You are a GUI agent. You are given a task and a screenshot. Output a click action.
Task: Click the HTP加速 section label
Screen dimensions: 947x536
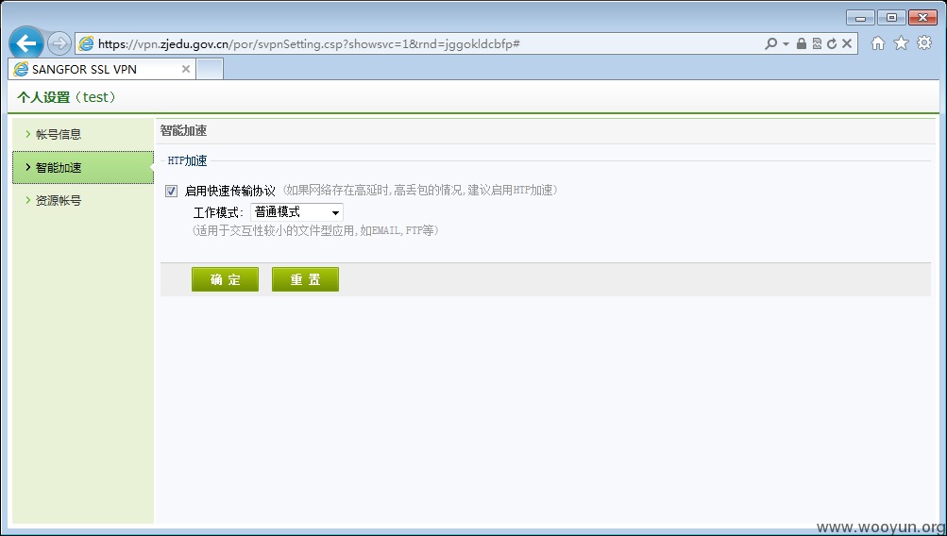point(187,160)
